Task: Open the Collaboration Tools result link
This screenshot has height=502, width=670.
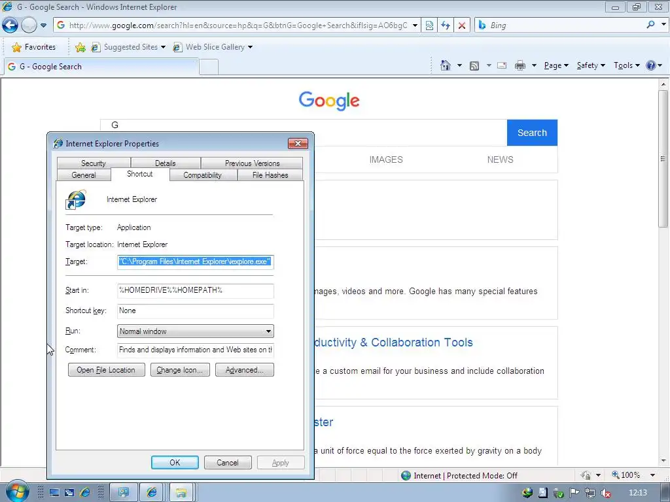Action: pos(393,343)
